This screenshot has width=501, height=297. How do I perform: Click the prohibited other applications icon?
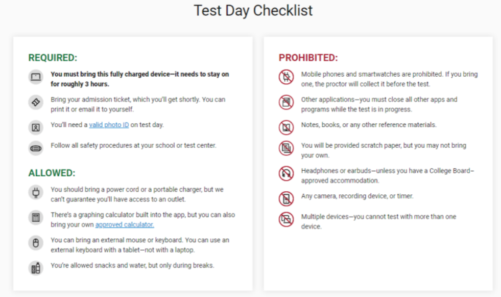point(286,102)
